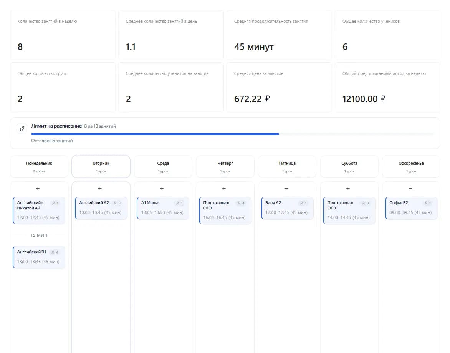Open Wednesday lesson A1 Маша
450x353 pixels.
(163, 208)
